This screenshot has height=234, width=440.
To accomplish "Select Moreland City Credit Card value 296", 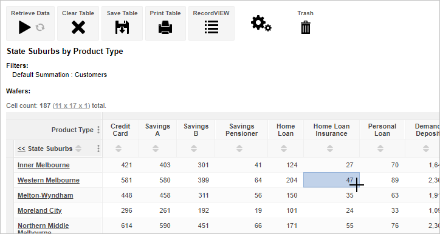I will pyautogui.click(x=126, y=210).
